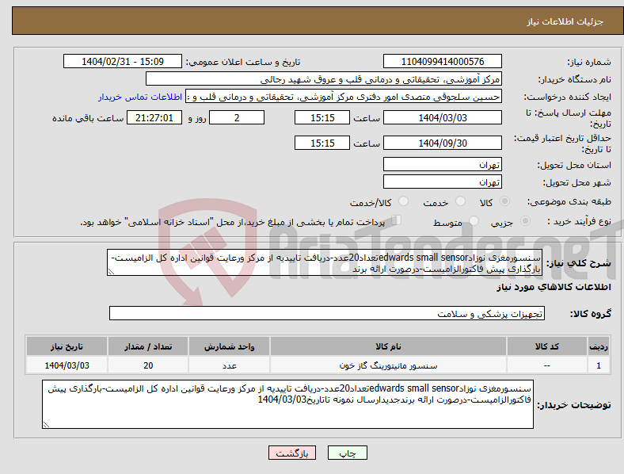Click the واحد شمارش column header

pyautogui.click(x=229, y=346)
